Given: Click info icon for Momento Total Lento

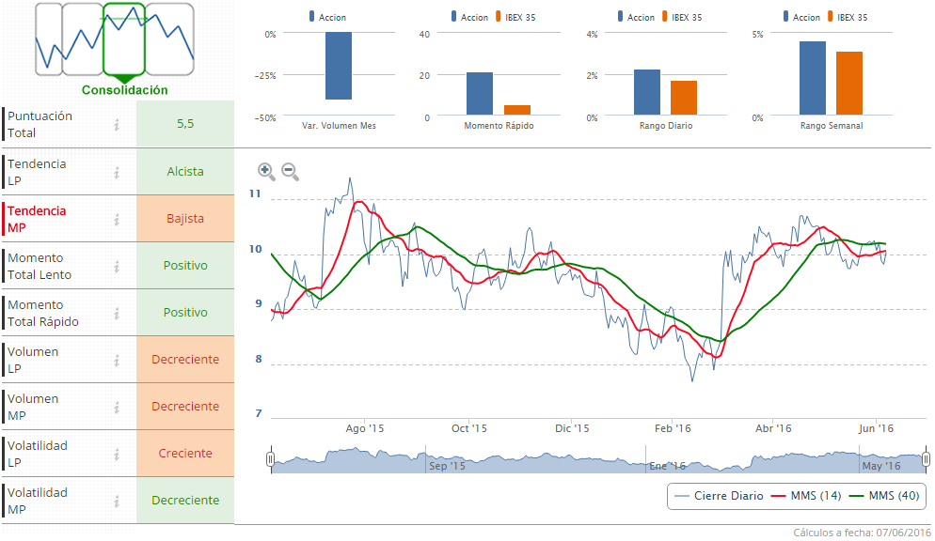Looking at the screenshot, I should click(x=117, y=266).
